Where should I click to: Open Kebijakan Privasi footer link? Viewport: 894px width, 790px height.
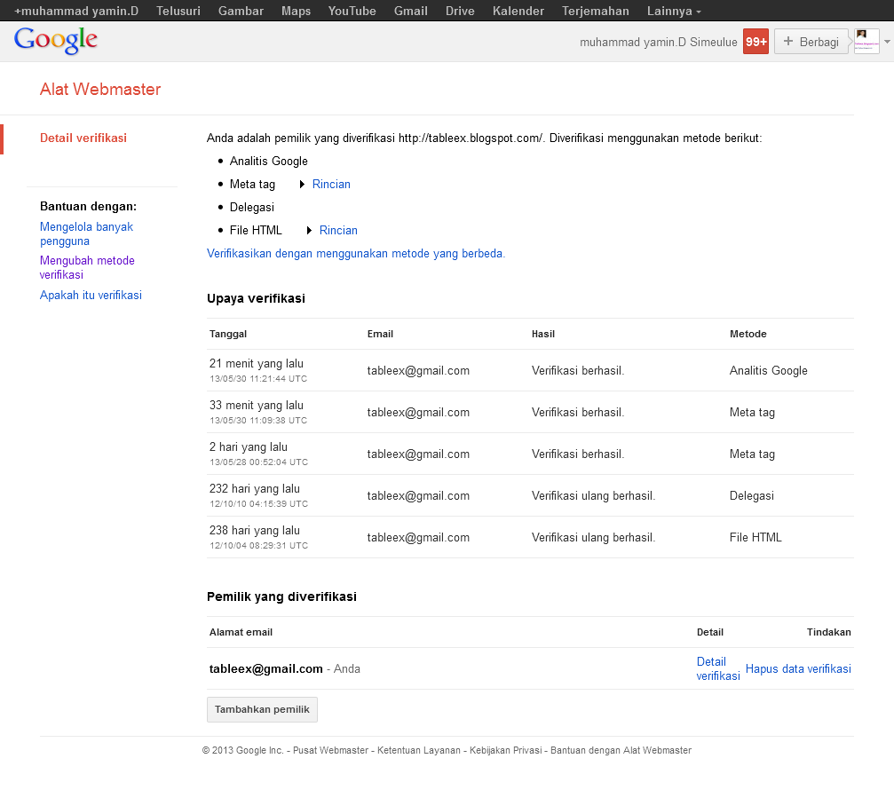coord(506,750)
